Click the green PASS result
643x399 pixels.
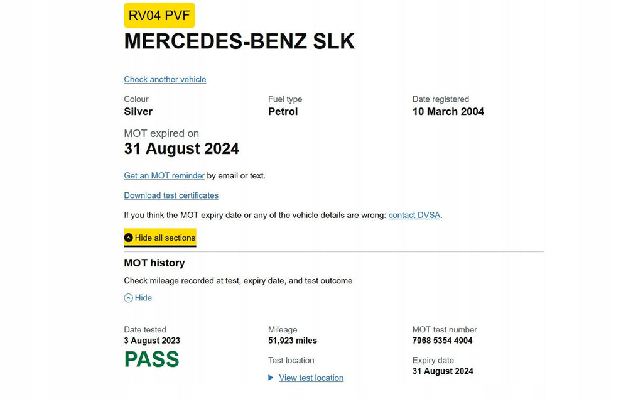(x=151, y=359)
